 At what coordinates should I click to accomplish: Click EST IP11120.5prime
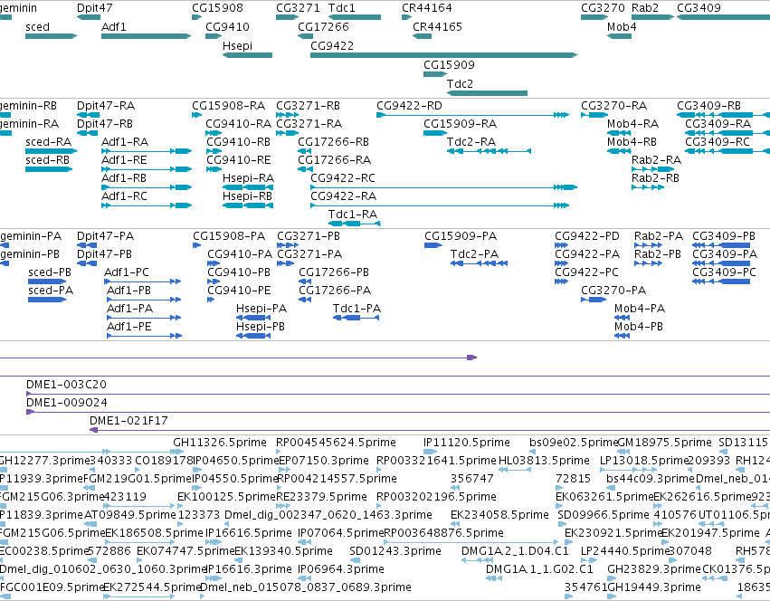467,443
